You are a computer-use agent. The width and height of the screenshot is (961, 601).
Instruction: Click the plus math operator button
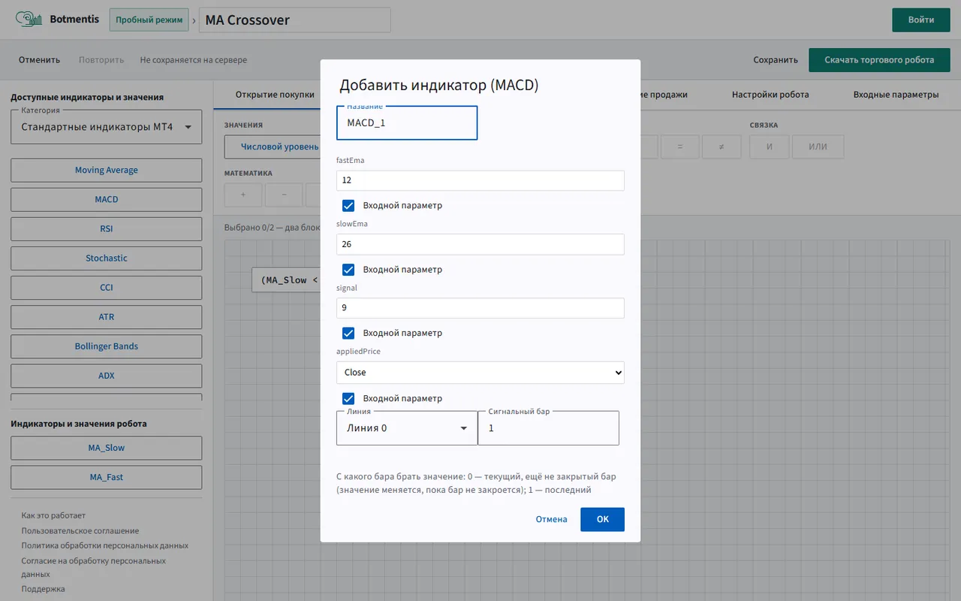click(243, 195)
